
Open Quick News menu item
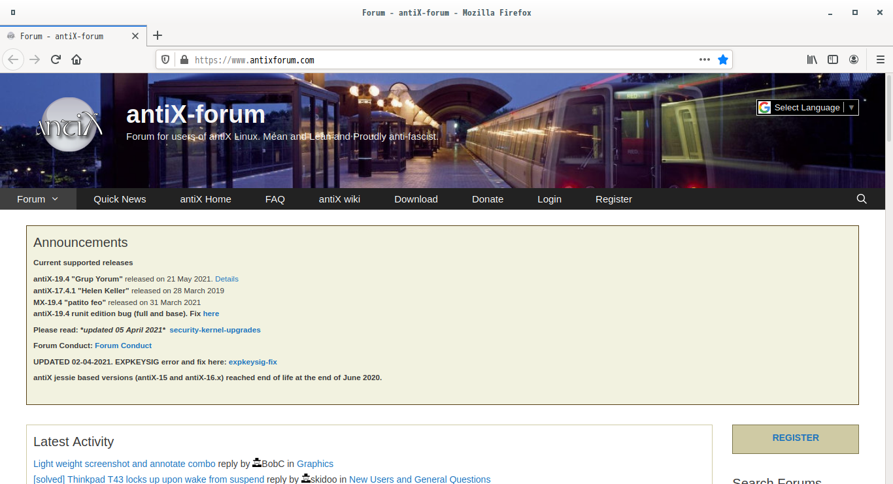tap(120, 199)
